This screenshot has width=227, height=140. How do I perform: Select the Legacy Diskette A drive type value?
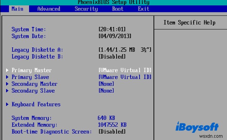pos(125,50)
